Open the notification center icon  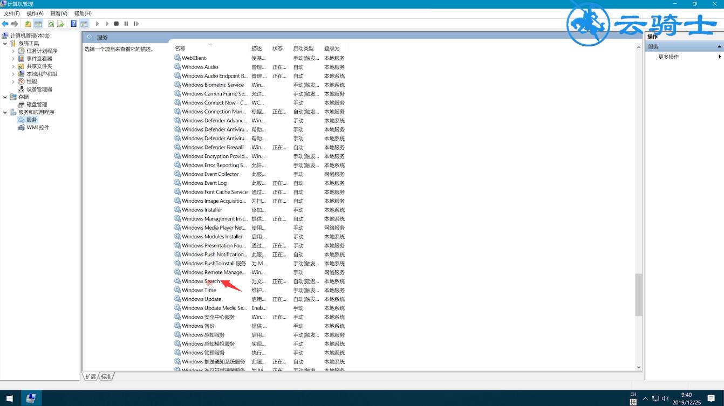[x=711, y=398]
